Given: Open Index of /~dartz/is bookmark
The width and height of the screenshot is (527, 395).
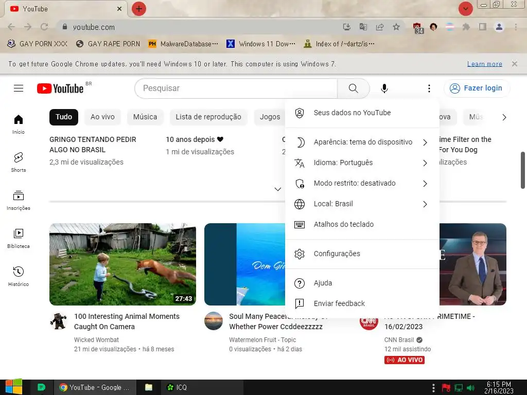Looking at the screenshot, I should [x=339, y=44].
